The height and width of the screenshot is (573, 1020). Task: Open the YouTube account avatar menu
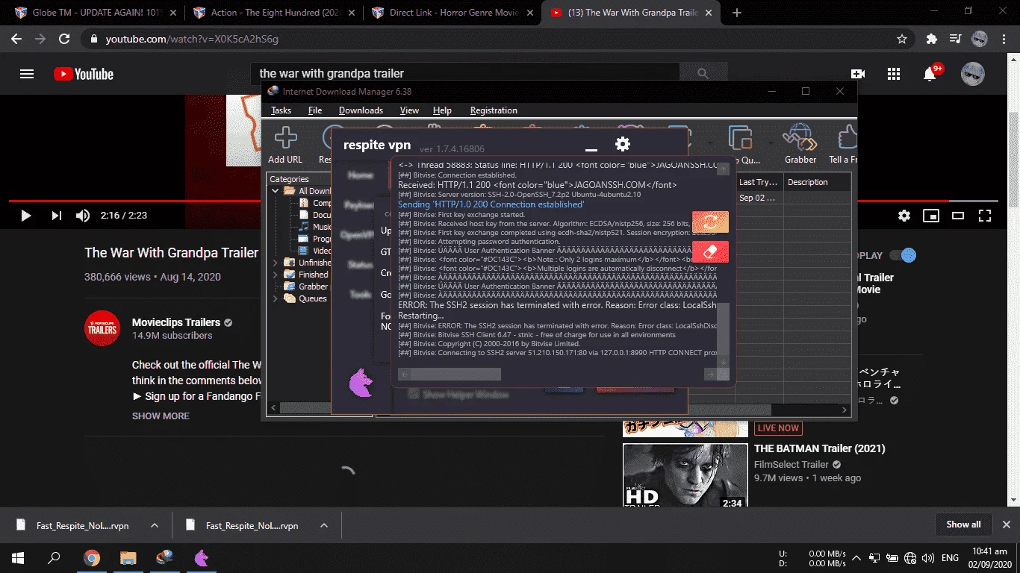pyautogui.click(x=973, y=74)
